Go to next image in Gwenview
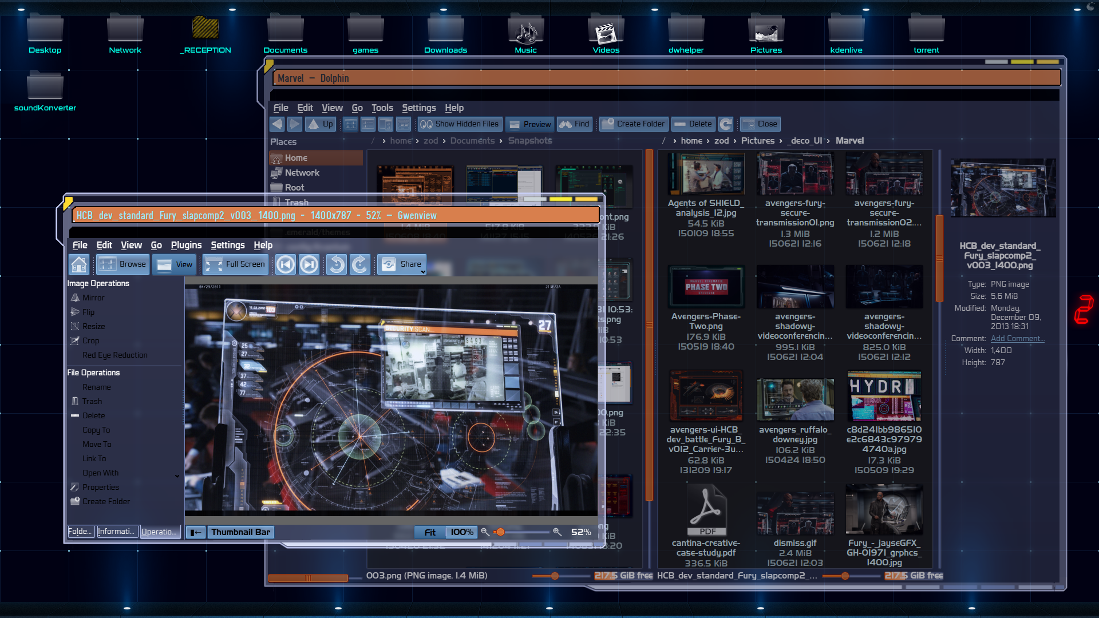 pos(309,264)
